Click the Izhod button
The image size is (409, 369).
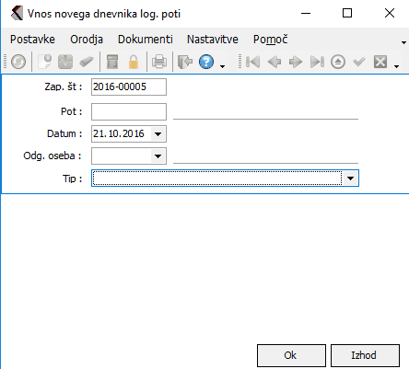365,355
